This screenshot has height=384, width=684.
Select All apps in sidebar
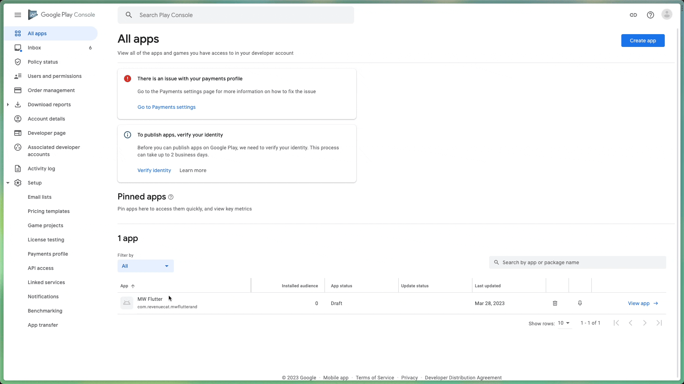pos(51,33)
